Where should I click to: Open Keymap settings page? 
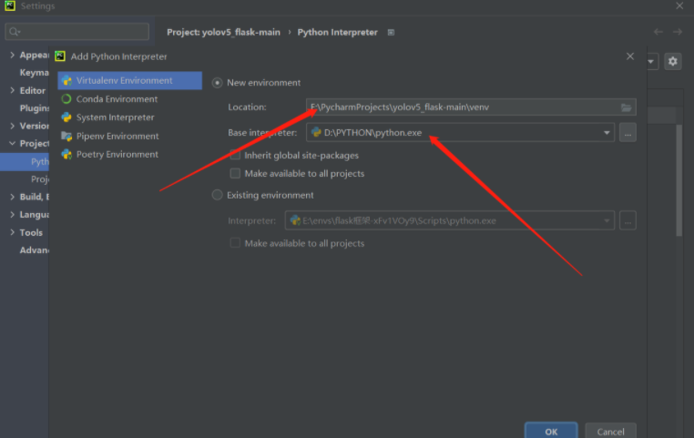(34, 73)
